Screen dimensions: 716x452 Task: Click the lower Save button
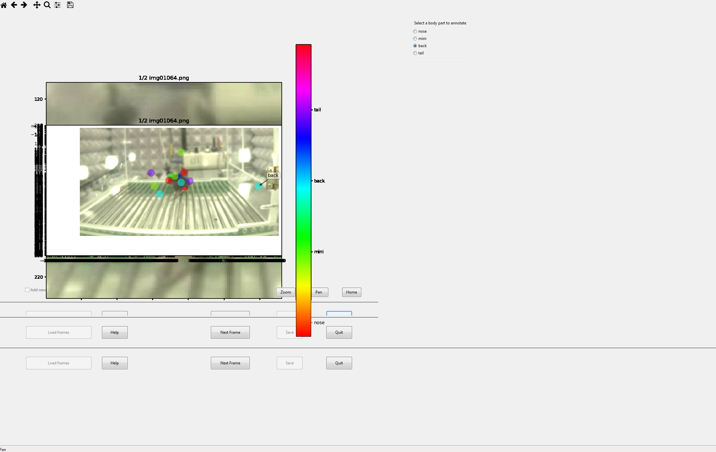point(290,363)
